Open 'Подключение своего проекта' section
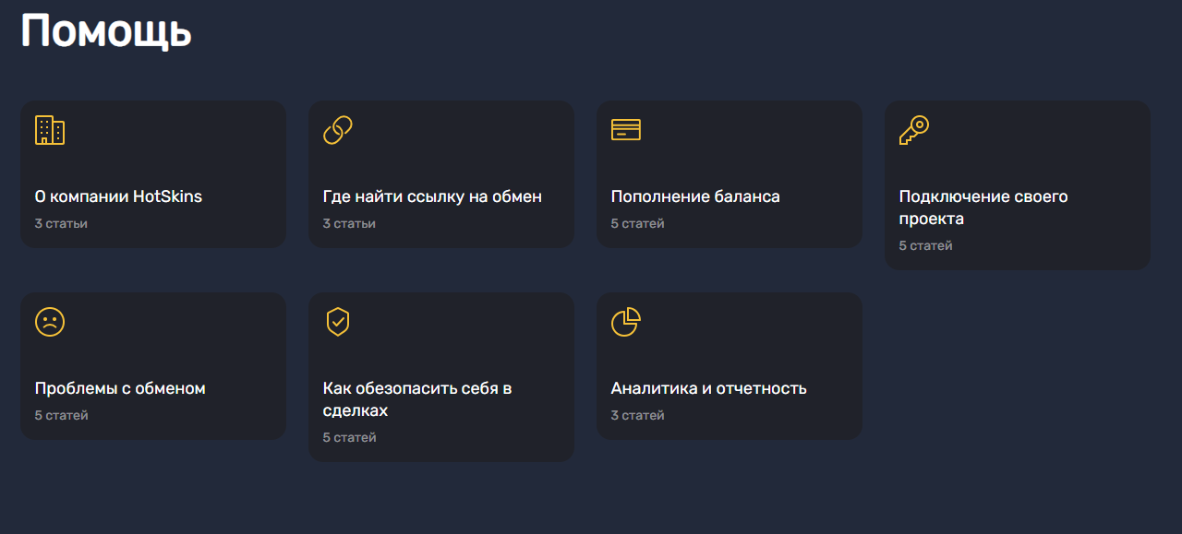Screen dimensions: 1182x534 click(x=983, y=208)
